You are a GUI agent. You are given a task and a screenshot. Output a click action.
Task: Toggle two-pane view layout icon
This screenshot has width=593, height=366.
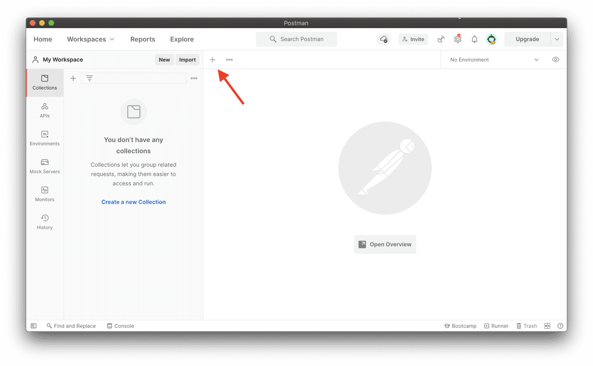547,326
